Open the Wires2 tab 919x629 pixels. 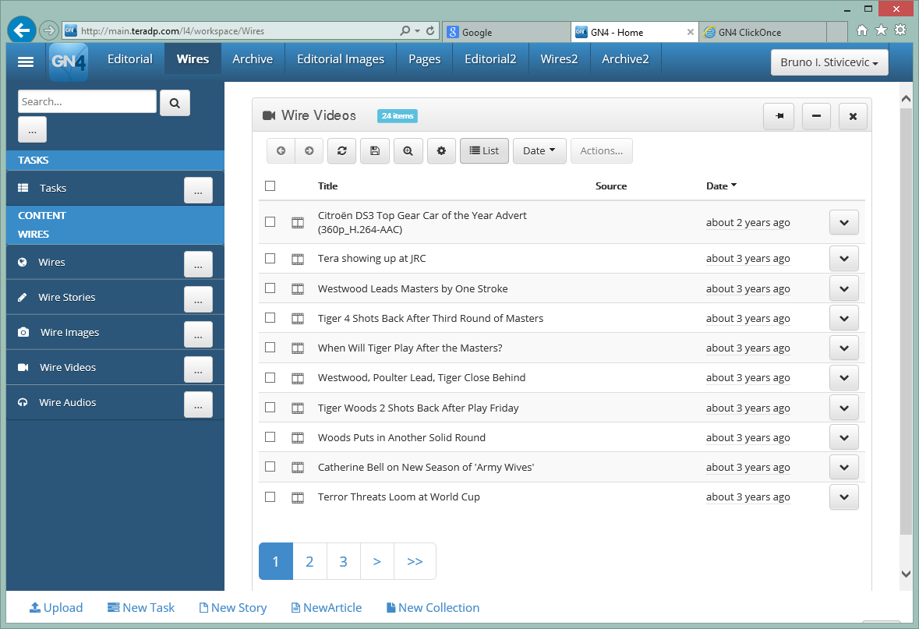point(559,59)
